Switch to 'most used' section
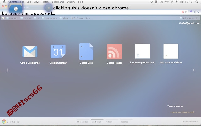 tap(96, 122)
